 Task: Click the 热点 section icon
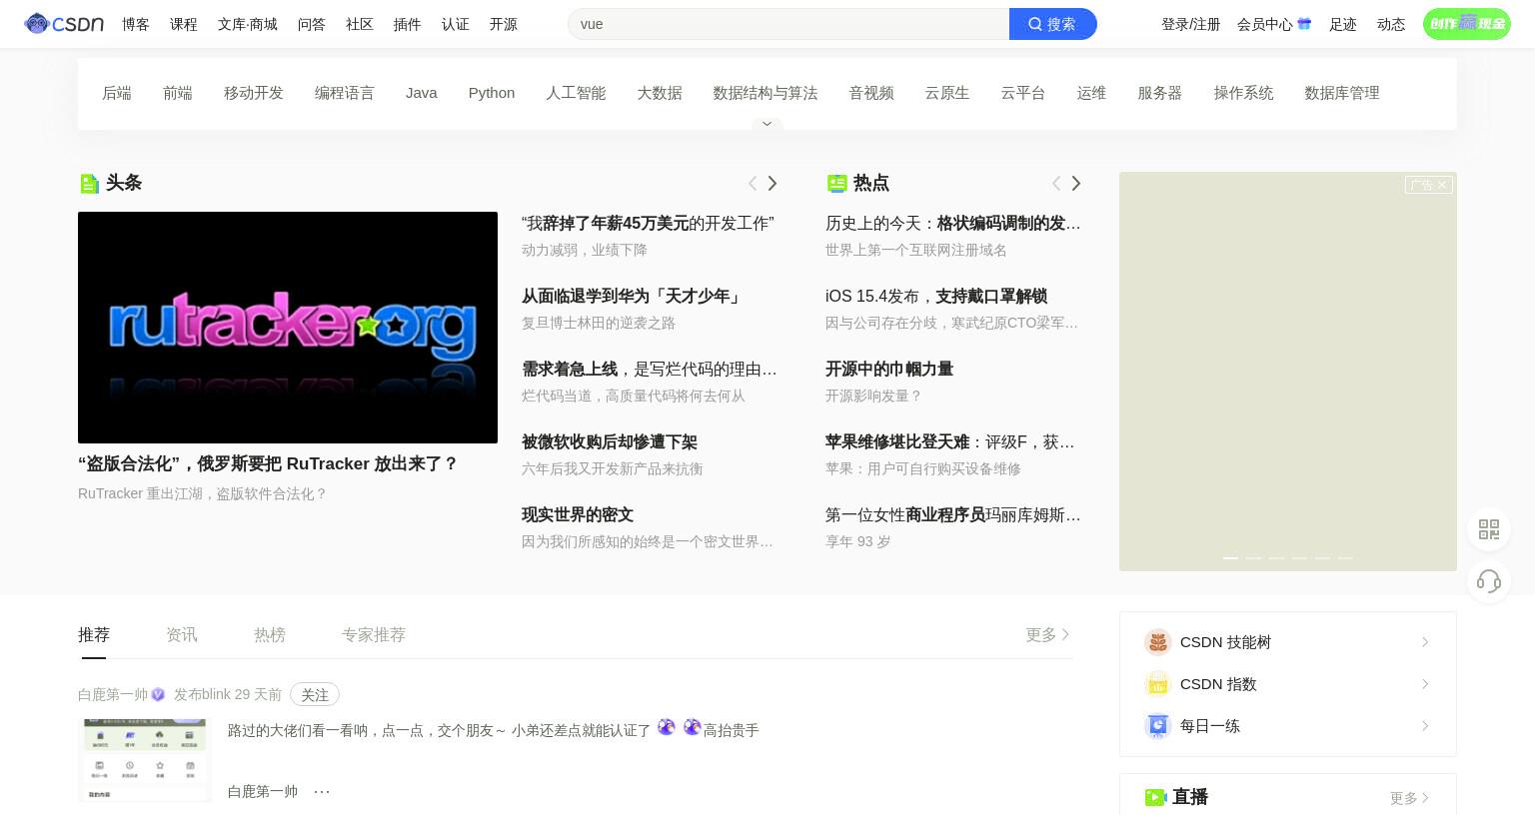coord(837,183)
